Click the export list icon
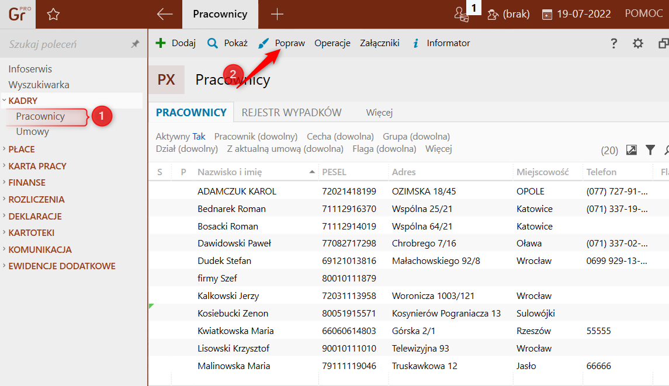This screenshot has width=669, height=386. coord(632,149)
